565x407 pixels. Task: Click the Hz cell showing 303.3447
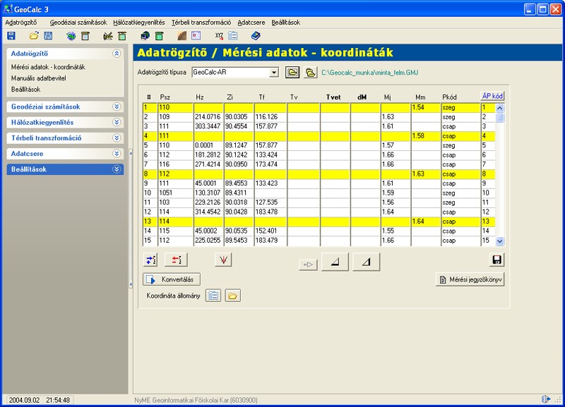(x=208, y=126)
